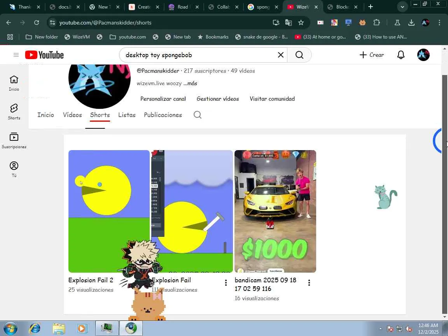This screenshot has height=336, width=448.
Task: Expand channel description with ...más
Action: coord(190,84)
